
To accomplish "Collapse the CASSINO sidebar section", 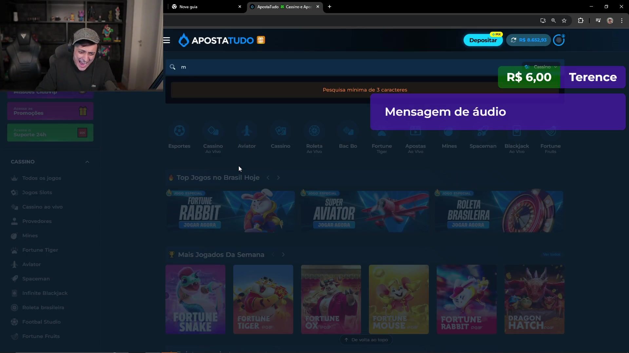I will (87, 162).
